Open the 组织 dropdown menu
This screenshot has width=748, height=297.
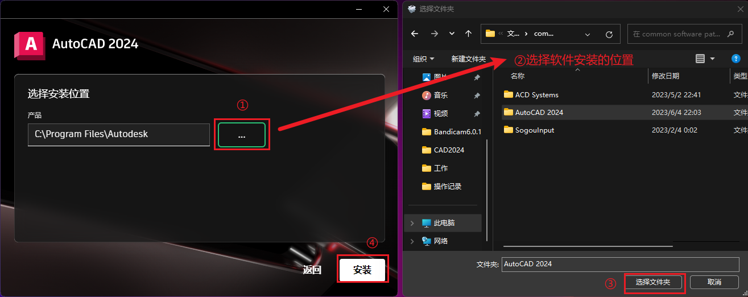click(423, 59)
